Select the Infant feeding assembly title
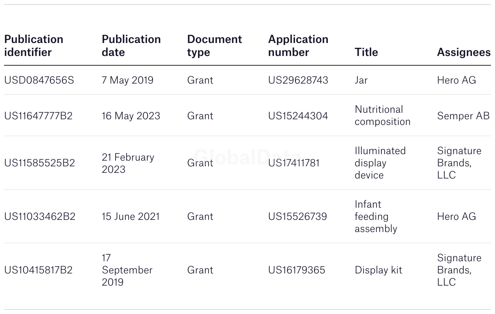The width and height of the screenshot is (495, 314). pos(376,217)
